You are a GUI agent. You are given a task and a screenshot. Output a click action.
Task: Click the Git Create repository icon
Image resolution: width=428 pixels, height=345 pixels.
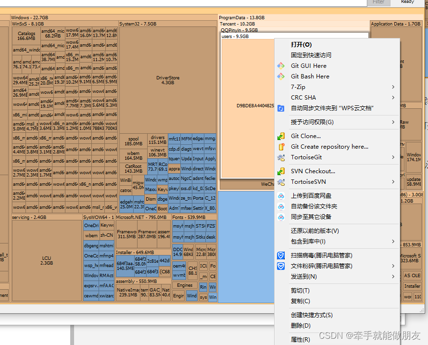pyautogui.click(x=281, y=147)
